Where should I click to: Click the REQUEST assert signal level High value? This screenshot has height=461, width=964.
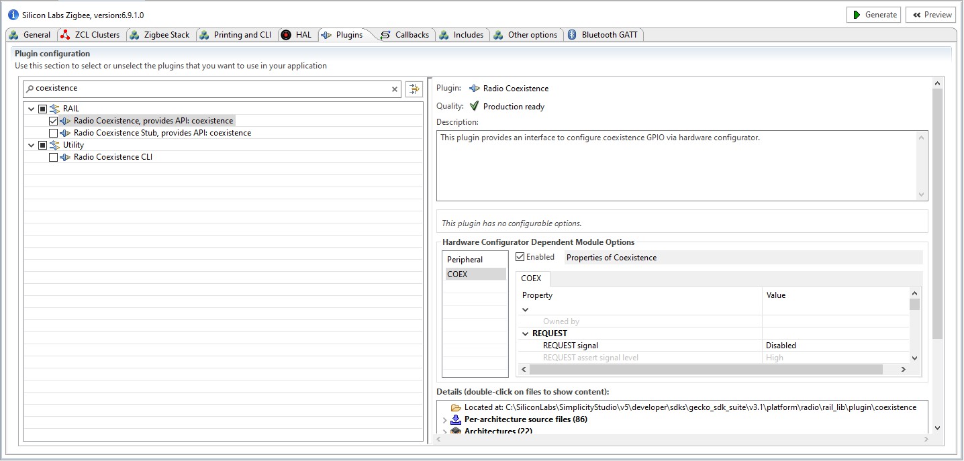point(836,358)
